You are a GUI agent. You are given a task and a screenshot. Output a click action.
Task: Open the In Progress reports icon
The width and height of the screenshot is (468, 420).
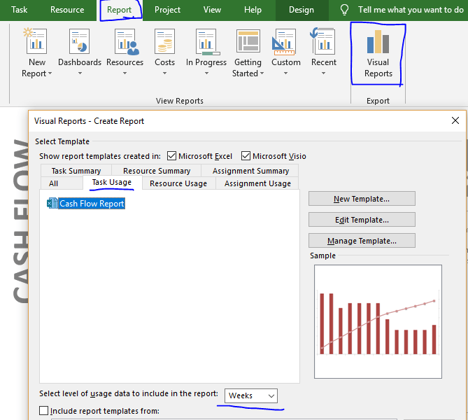pos(206,42)
